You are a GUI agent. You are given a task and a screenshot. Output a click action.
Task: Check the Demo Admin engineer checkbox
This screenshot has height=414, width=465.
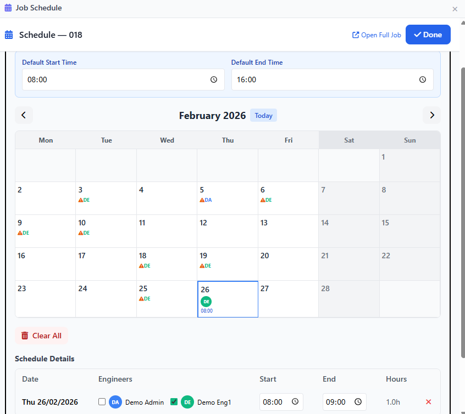[102, 401]
